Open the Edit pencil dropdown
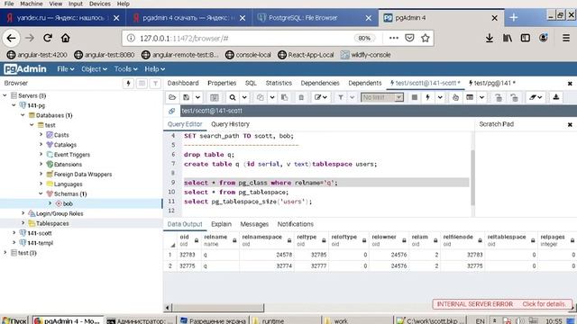577x324 pixels. (x=321, y=97)
